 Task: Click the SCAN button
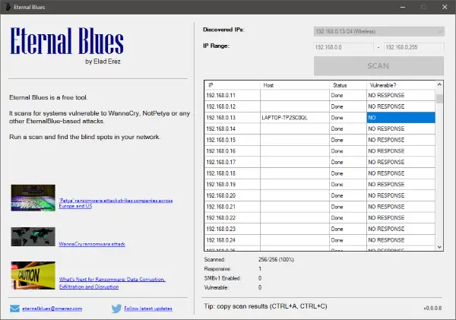coord(378,66)
